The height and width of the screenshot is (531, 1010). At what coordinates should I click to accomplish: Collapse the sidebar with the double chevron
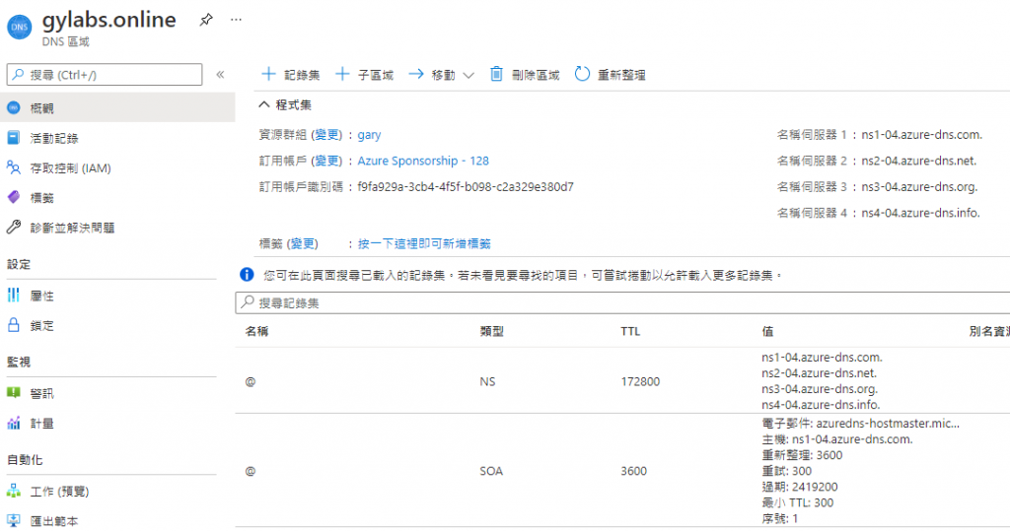(220, 75)
